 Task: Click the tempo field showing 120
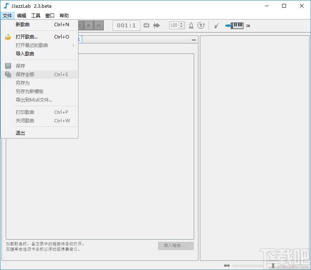(174, 25)
